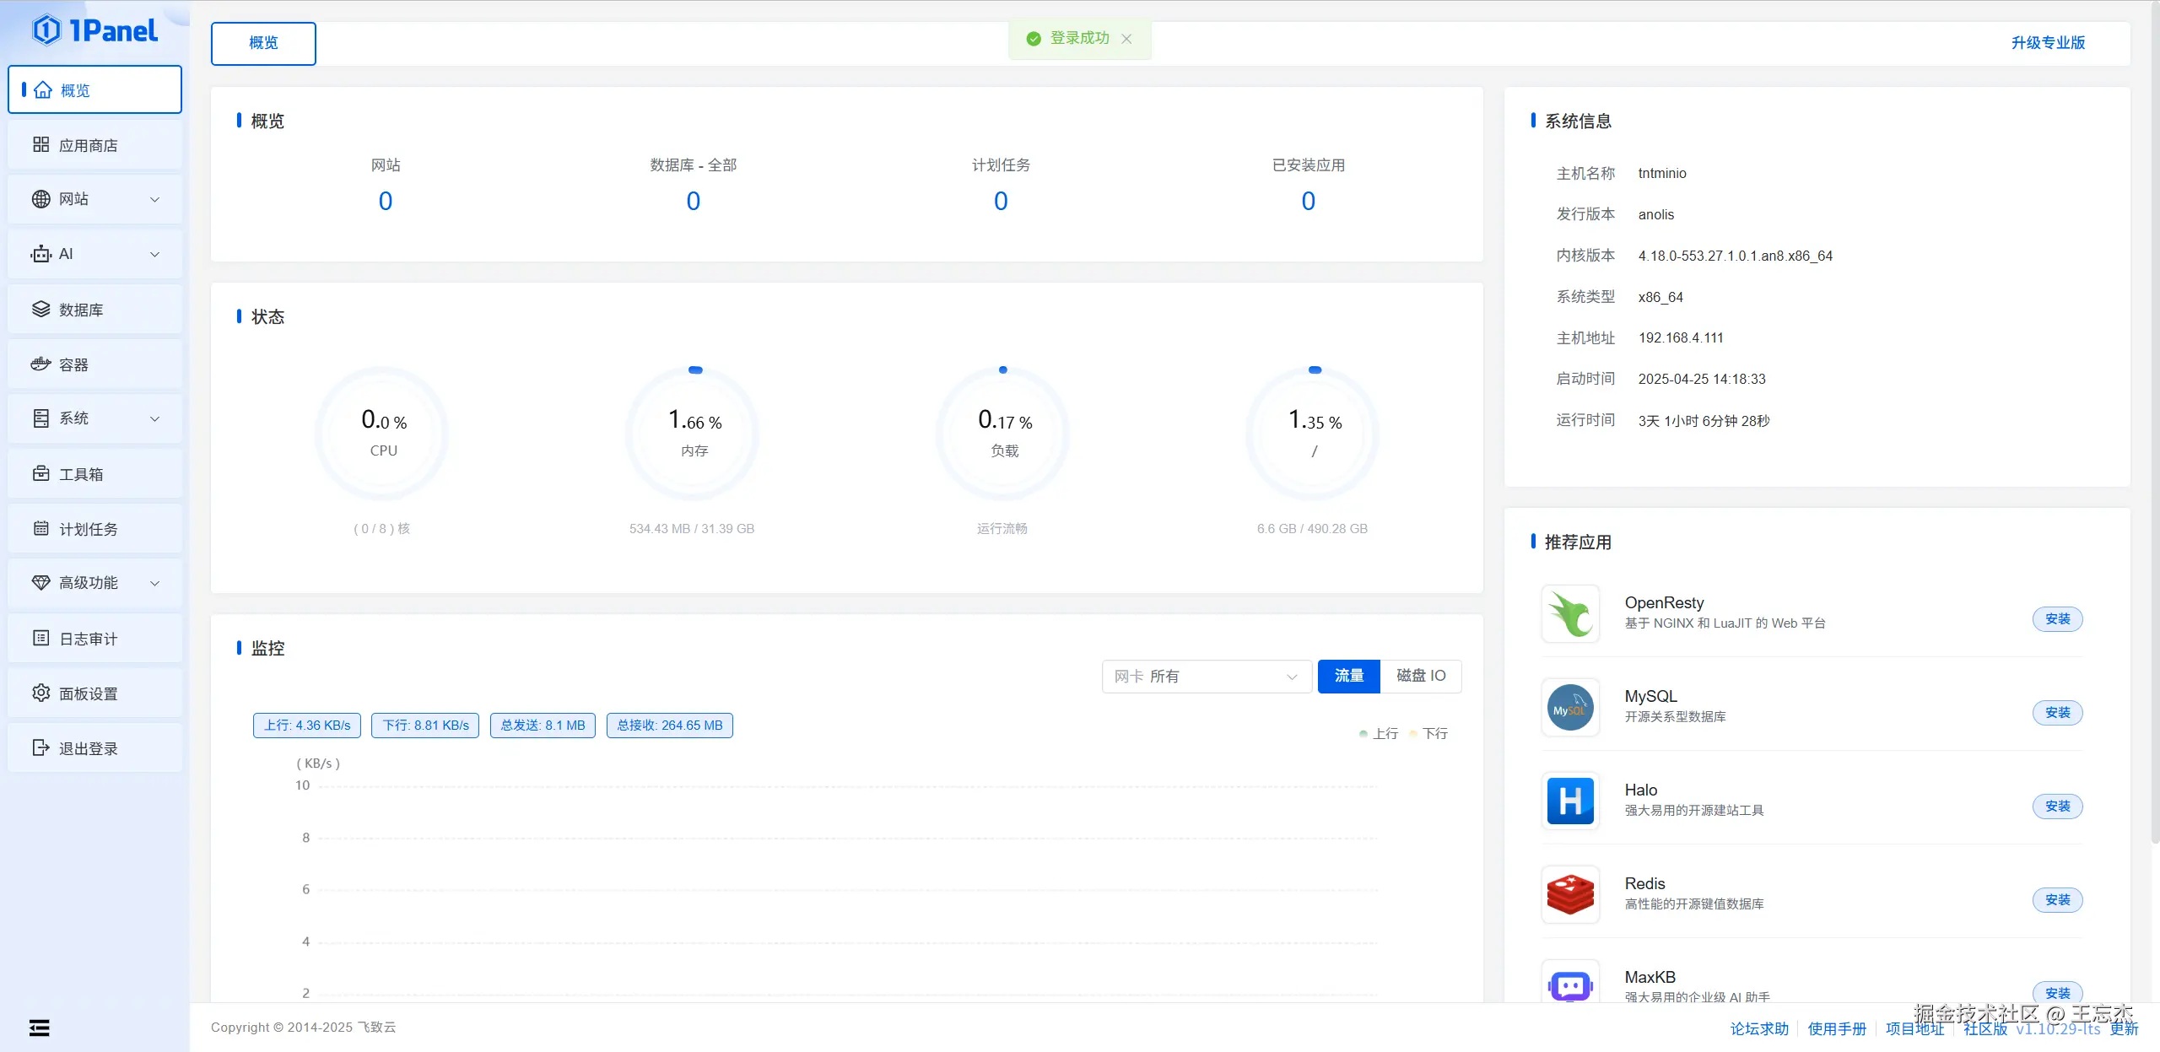Install the MySQL recommended app
This screenshot has height=1052, width=2160.
tap(2057, 713)
